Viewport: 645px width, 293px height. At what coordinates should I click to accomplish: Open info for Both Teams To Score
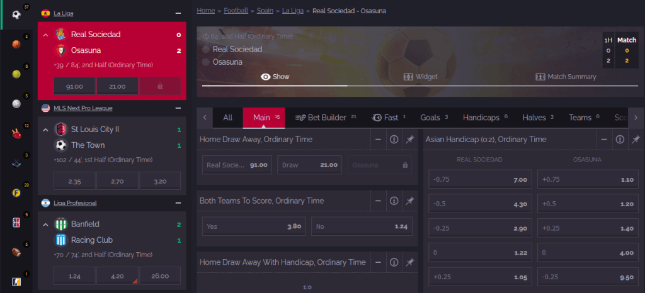[x=394, y=201]
